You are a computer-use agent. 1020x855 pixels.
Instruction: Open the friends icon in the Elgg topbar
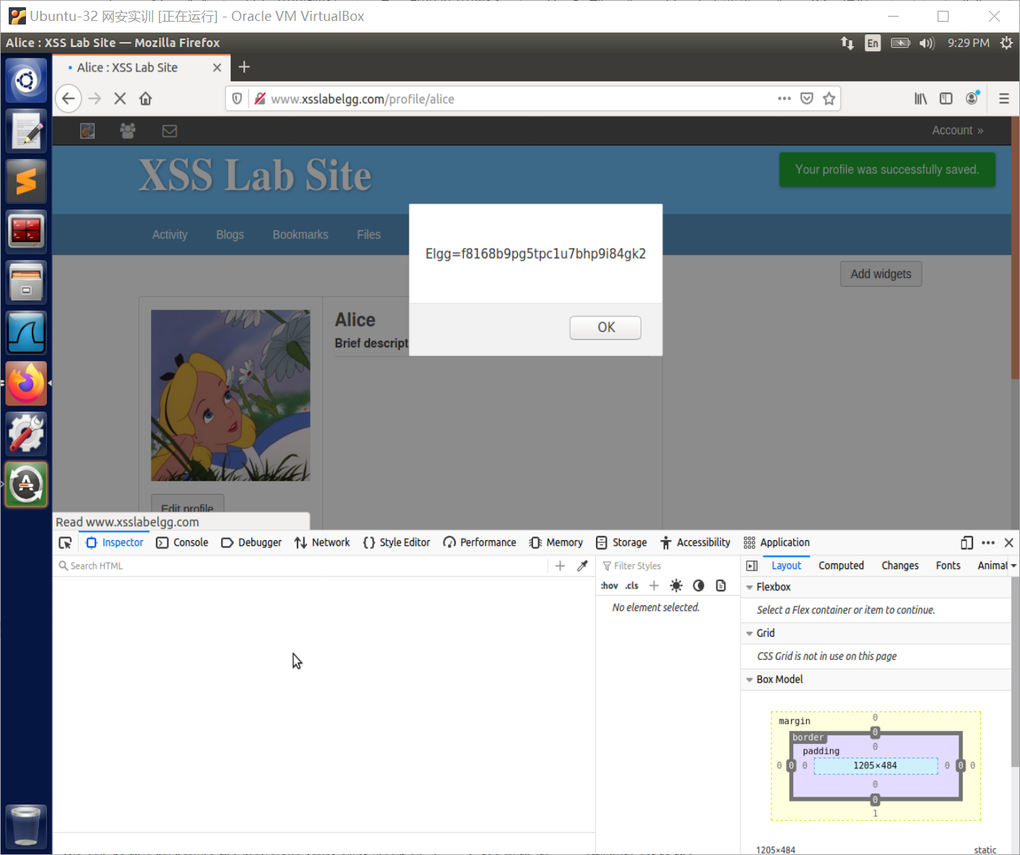click(x=127, y=131)
